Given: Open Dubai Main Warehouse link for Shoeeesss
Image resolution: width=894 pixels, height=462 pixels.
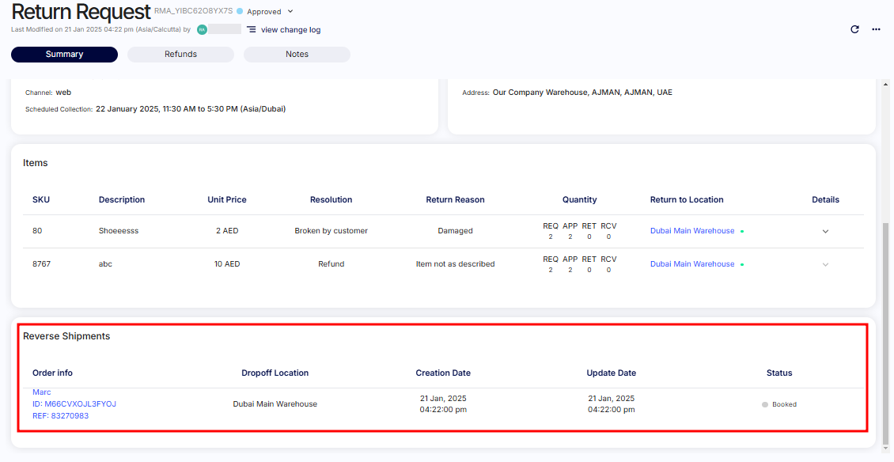Looking at the screenshot, I should tap(692, 231).
